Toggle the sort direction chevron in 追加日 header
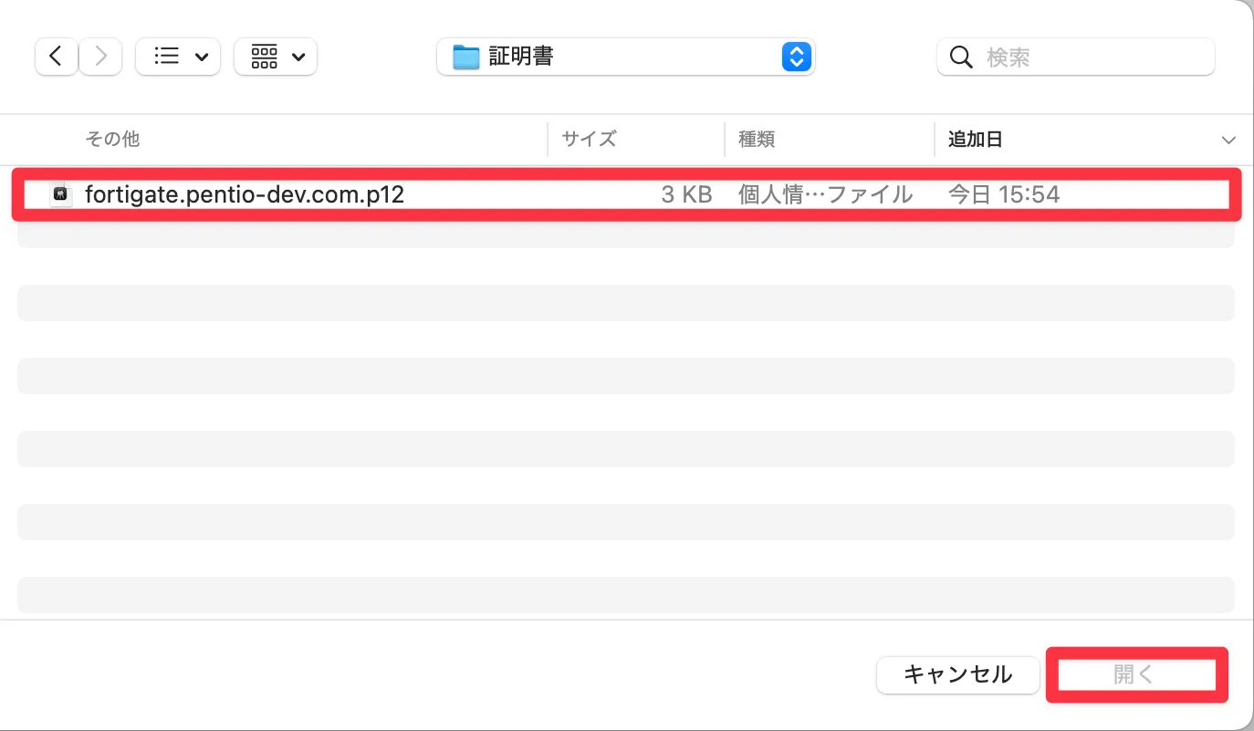1254x731 pixels. pos(1228,141)
